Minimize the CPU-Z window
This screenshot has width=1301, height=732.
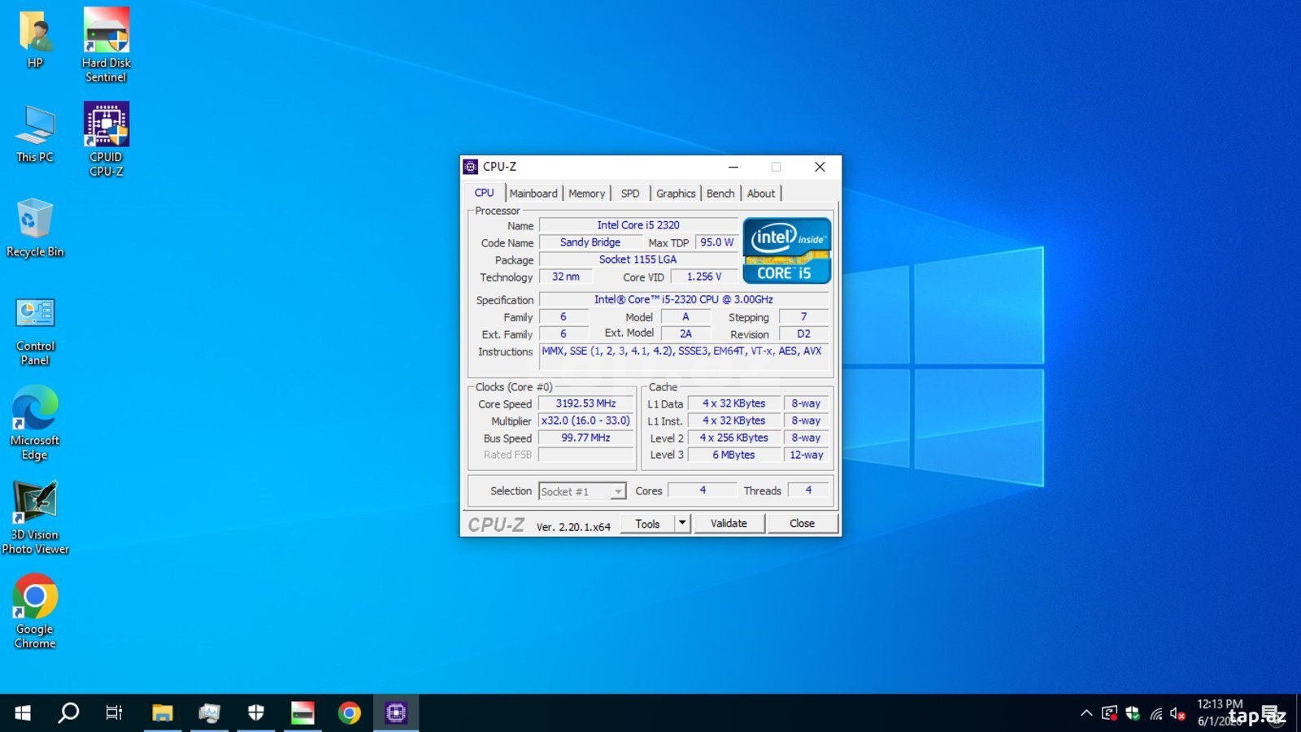point(733,167)
